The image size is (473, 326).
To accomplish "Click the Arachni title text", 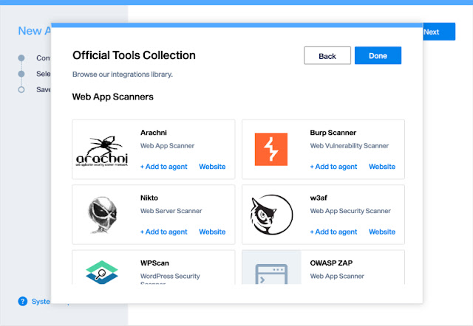I will [x=154, y=133].
